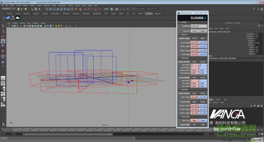
Task: Select the Scale tool in the toolbox
Action: click(3, 51)
